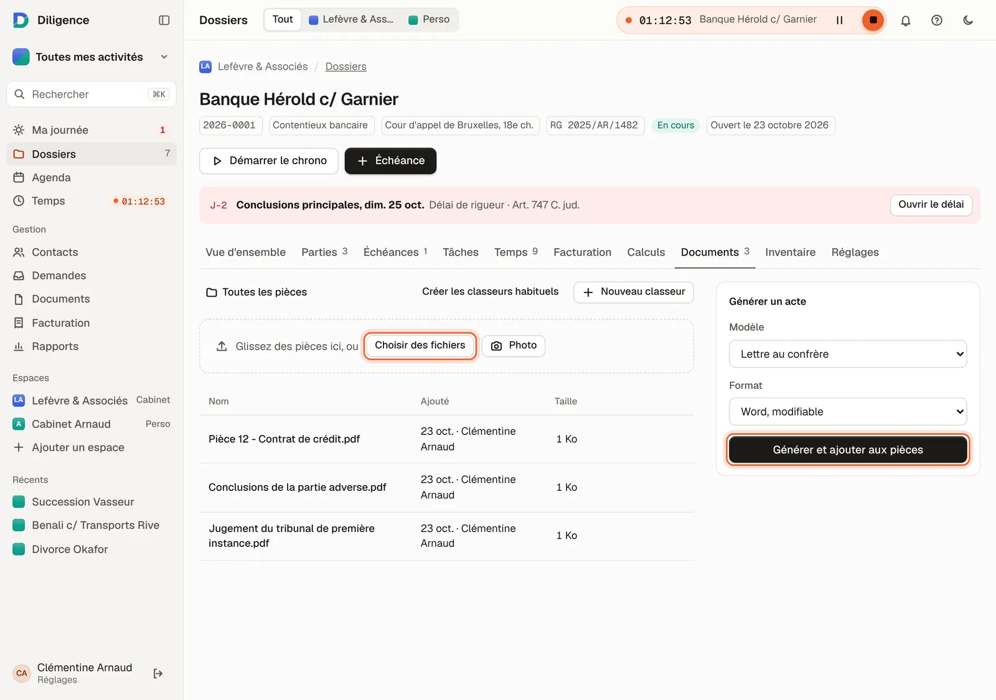
Task: Click Choisir des fichiers
Action: pyautogui.click(x=420, y=346)
